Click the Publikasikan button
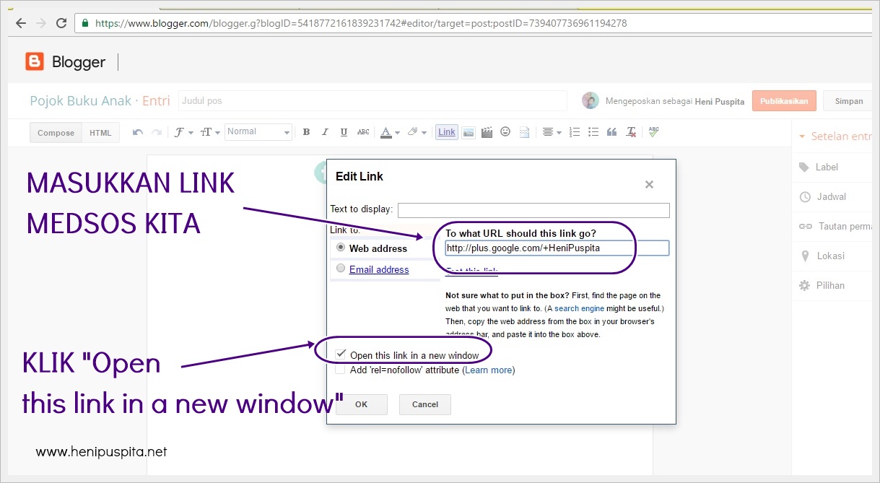This screenshot has width=880, height=483. [784, 101]
